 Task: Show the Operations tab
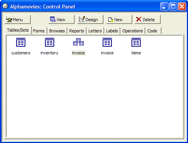[x=133, y=31]
